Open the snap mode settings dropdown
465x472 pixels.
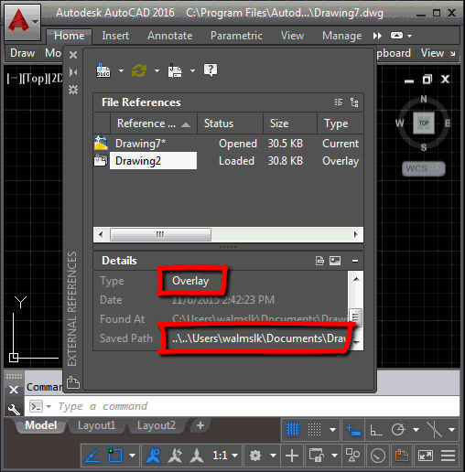pos(332,430)
